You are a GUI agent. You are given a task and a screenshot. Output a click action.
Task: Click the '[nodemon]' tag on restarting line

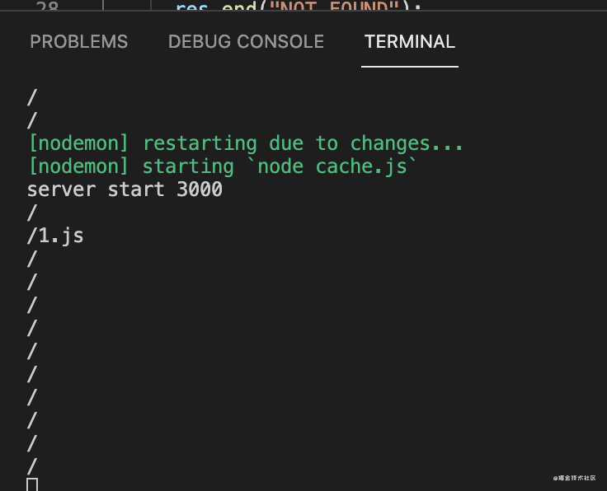click(x=78, y=144)
